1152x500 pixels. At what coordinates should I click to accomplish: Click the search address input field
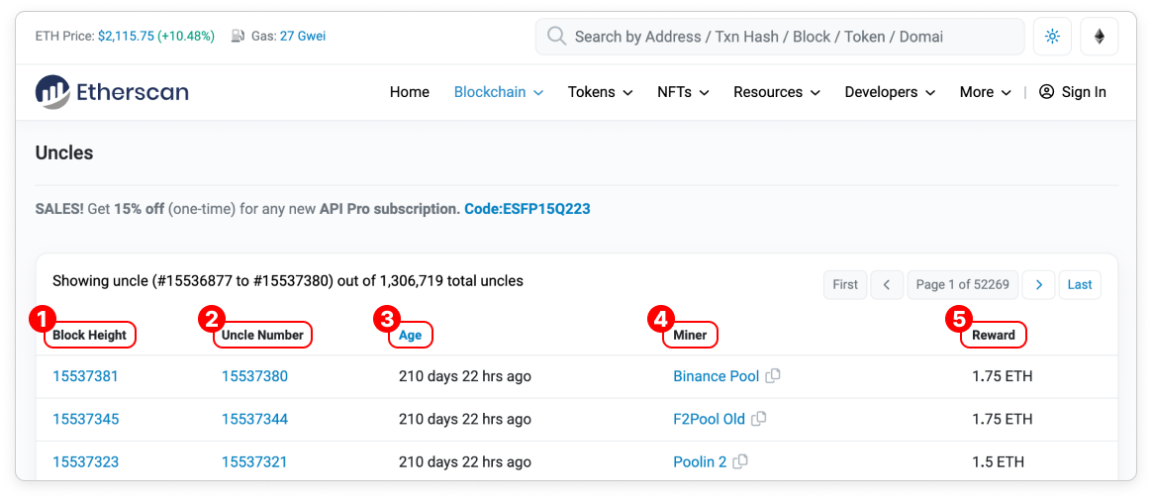(782, 37)
